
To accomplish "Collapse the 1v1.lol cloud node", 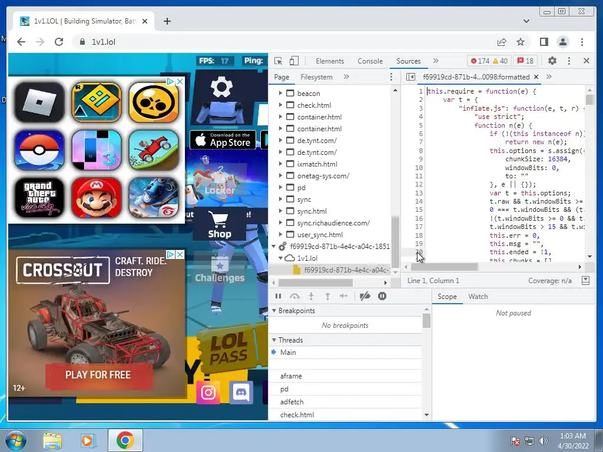I will [x=280, y=258].
